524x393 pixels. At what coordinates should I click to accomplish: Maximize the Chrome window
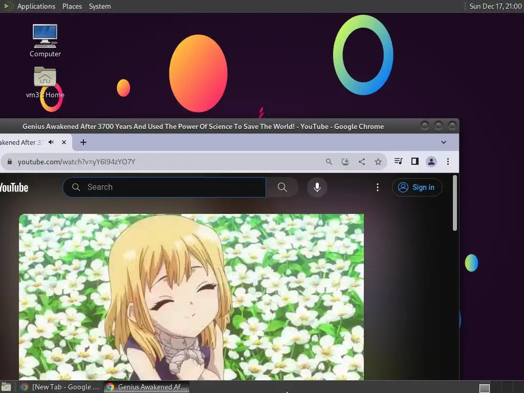[438, 126]
